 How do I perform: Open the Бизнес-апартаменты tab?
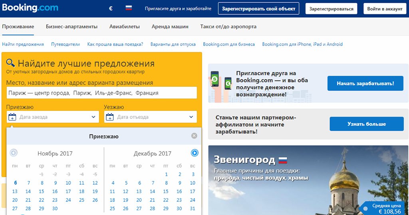(72, 27)
